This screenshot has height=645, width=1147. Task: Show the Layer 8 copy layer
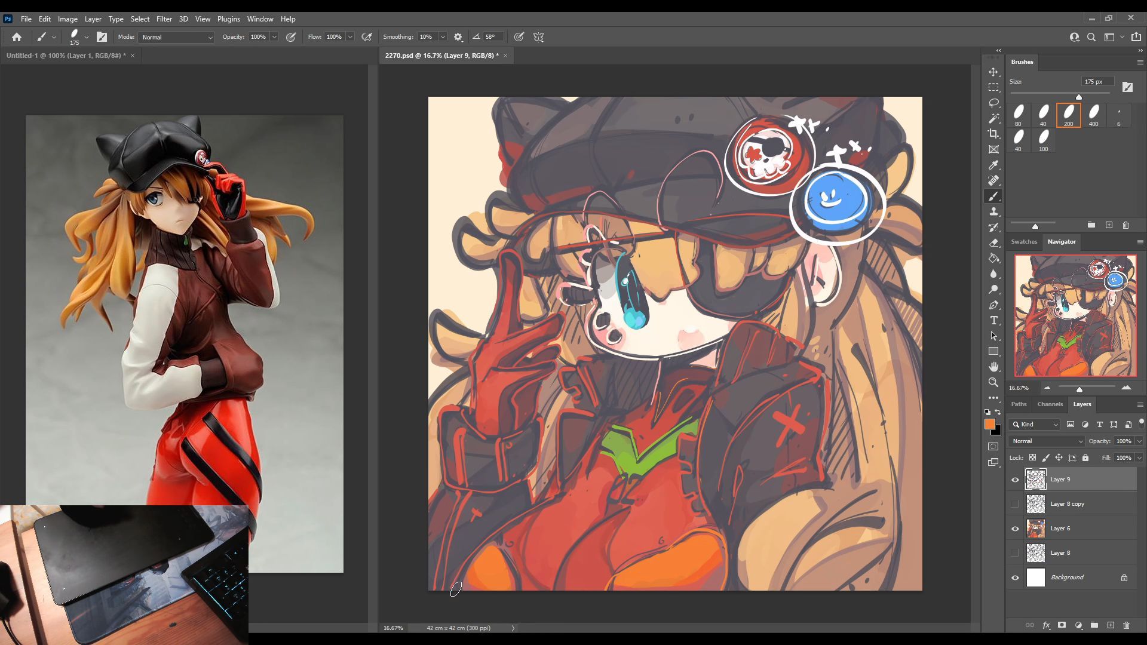click(x=1015, y=504)
